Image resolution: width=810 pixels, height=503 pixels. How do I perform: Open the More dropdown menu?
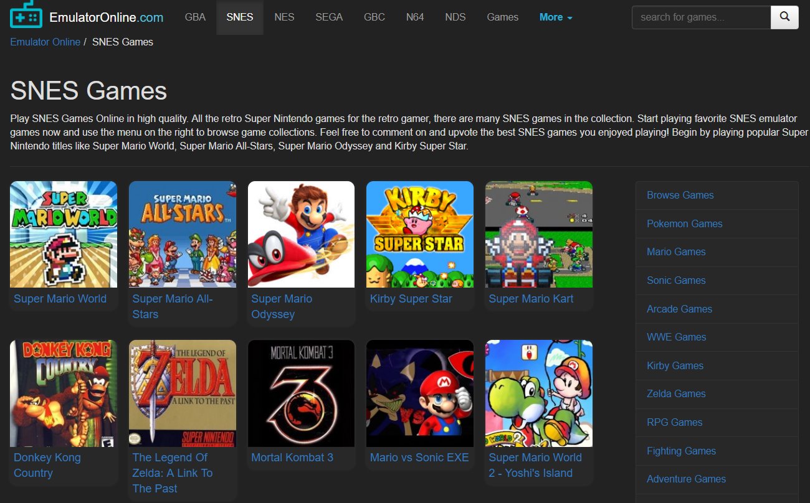coord(556,17)
